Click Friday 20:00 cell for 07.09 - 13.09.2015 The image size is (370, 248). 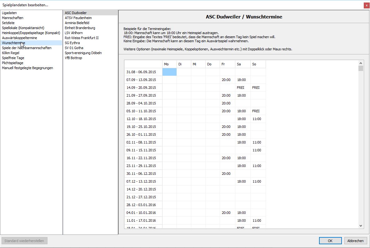(x=226, y=80)
